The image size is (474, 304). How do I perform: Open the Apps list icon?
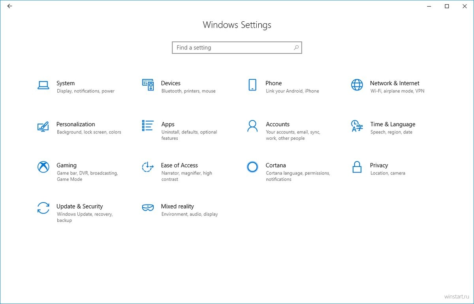(148, 126)
